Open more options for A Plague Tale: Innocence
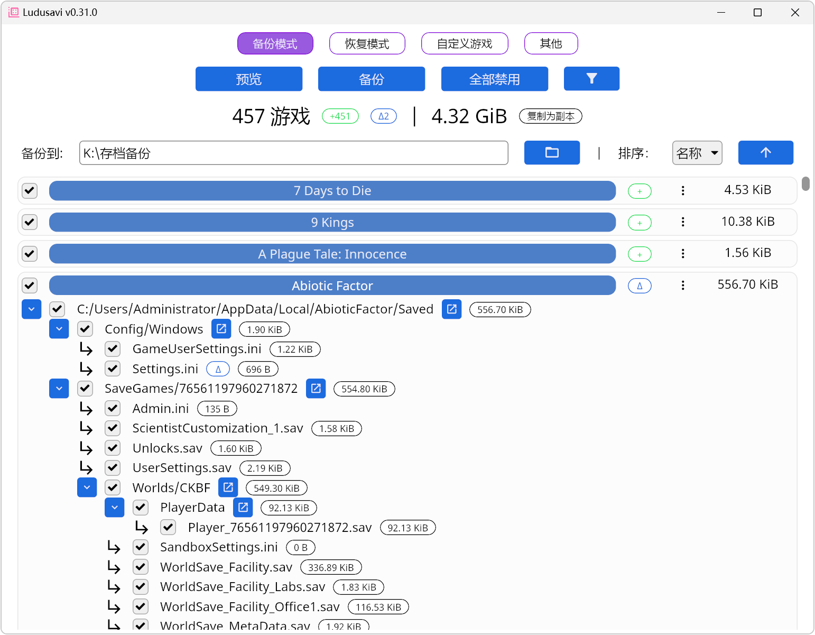Screen dimensions: 815x635 683,254
